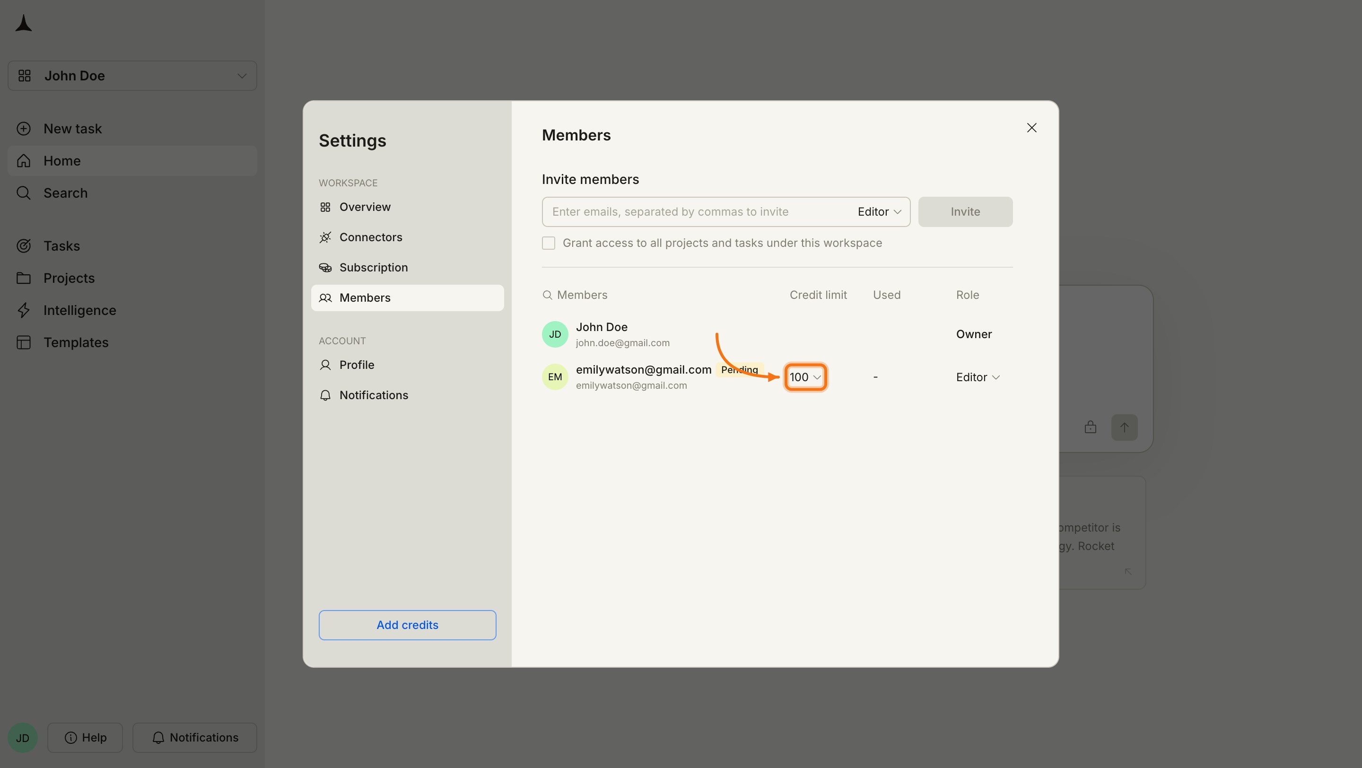The width and height of the screenshot is (1362, 768).
Task: Open the John Doe workspace switcher
Action: coord(132,76)
